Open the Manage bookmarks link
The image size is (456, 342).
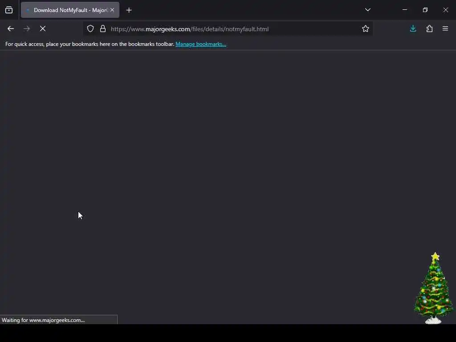point(201,44)
